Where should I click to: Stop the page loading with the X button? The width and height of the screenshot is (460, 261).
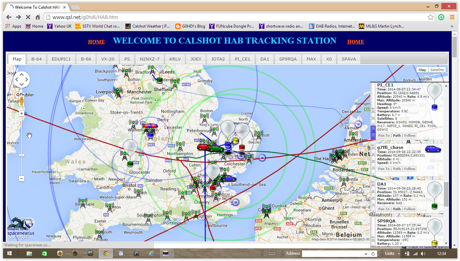(x=28, y=17)
